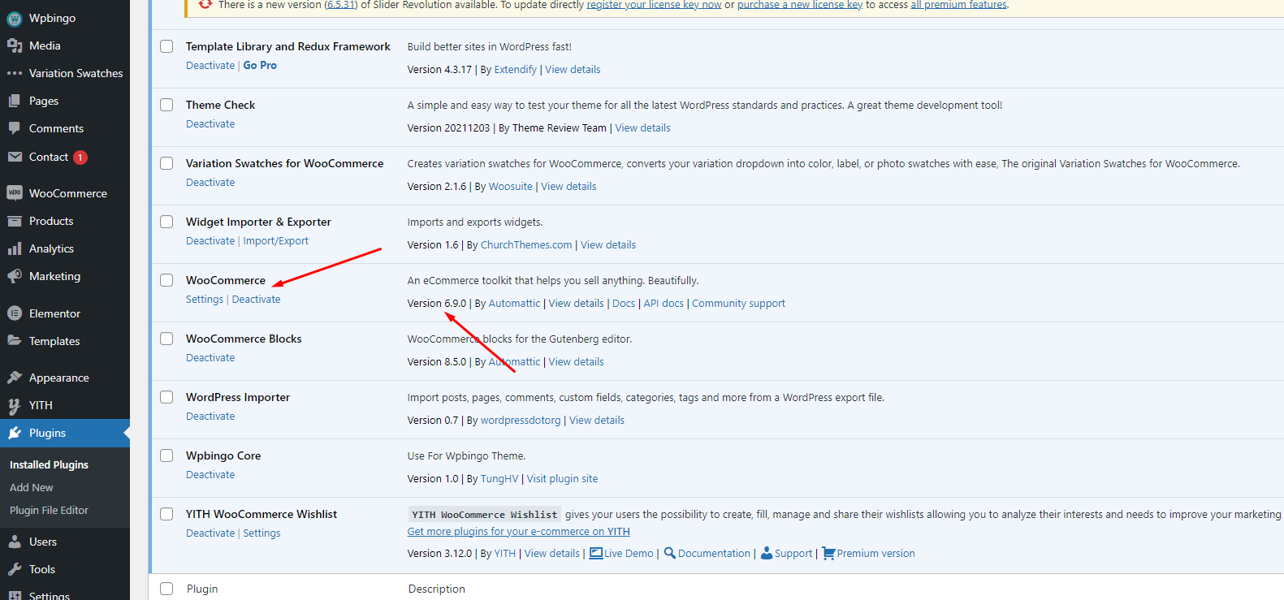Click the Comments bubble icon
Viewport: 1284px width, 600px height.
15,128
